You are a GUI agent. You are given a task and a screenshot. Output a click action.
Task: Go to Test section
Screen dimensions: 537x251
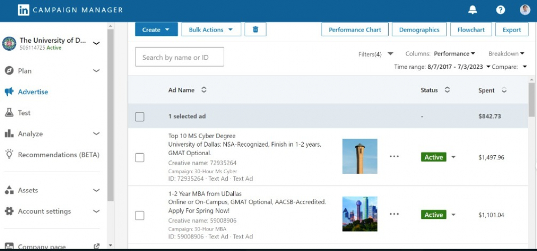pyautogui.click(x=24, y=112)
